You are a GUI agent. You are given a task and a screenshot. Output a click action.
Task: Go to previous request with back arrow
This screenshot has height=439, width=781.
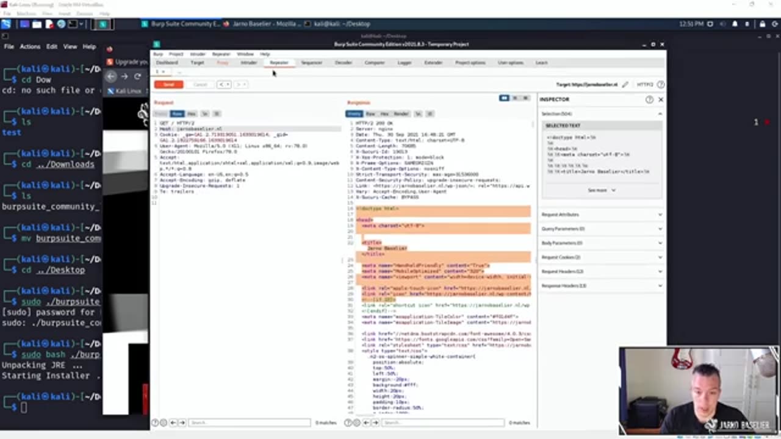point(224,85)
